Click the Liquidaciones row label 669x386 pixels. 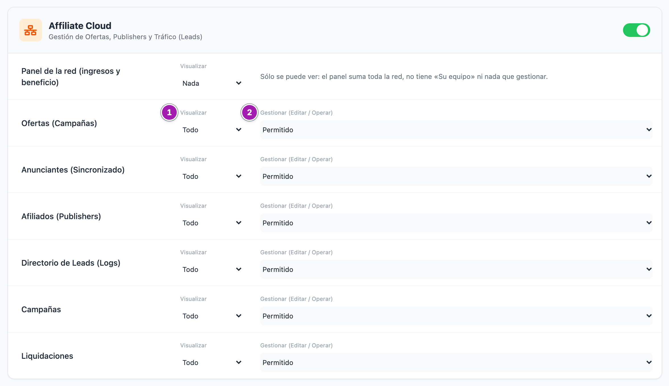47,356
